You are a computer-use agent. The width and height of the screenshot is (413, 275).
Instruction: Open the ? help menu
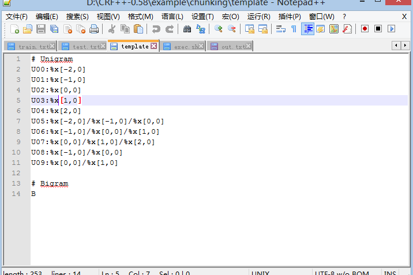point(344,17)
